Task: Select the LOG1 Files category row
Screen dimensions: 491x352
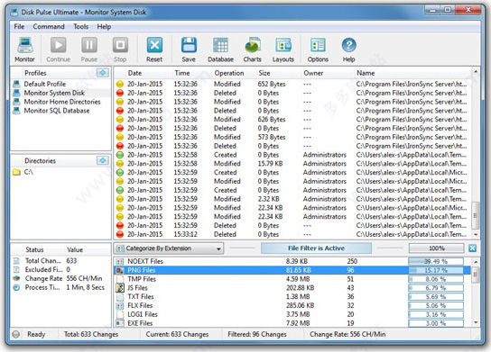Action: coord(292,314)
